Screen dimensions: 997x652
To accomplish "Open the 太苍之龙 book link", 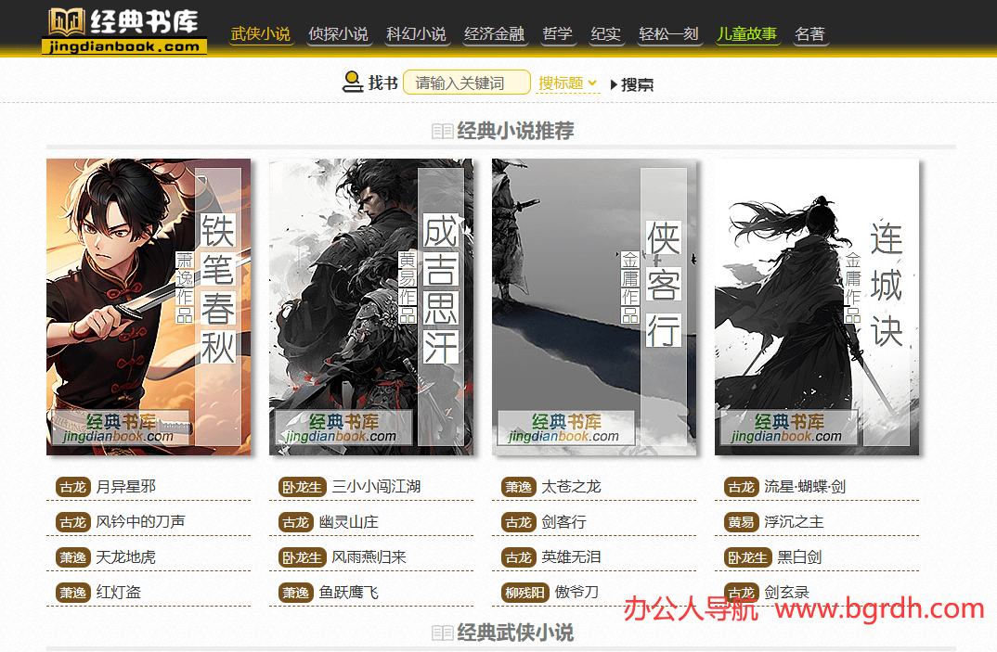I will pyautogui.click(x=571, y=487).
